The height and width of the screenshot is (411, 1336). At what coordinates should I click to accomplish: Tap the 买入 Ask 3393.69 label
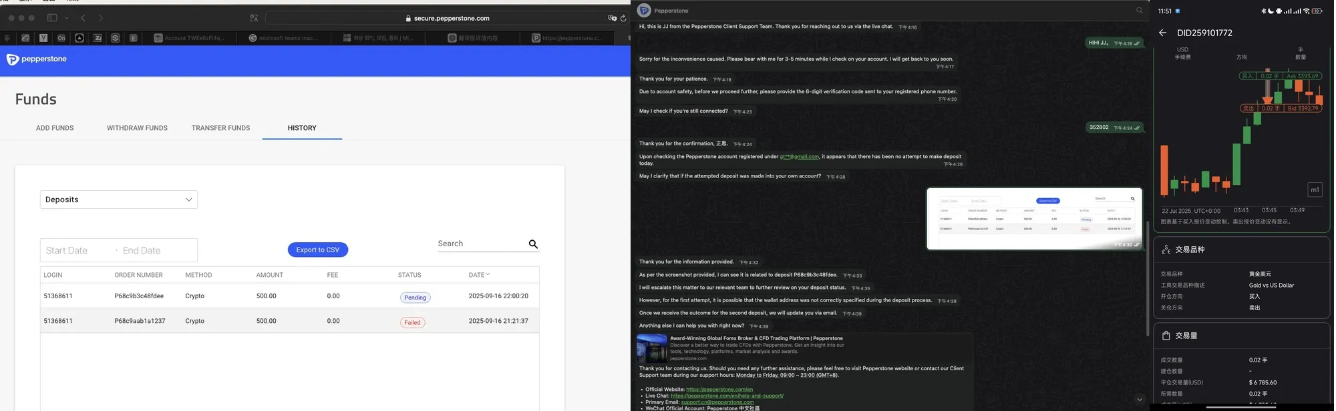click(x=1281, y=76)
